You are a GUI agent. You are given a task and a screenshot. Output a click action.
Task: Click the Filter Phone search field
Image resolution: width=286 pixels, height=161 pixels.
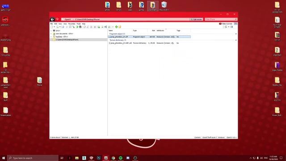coord(221,19)
